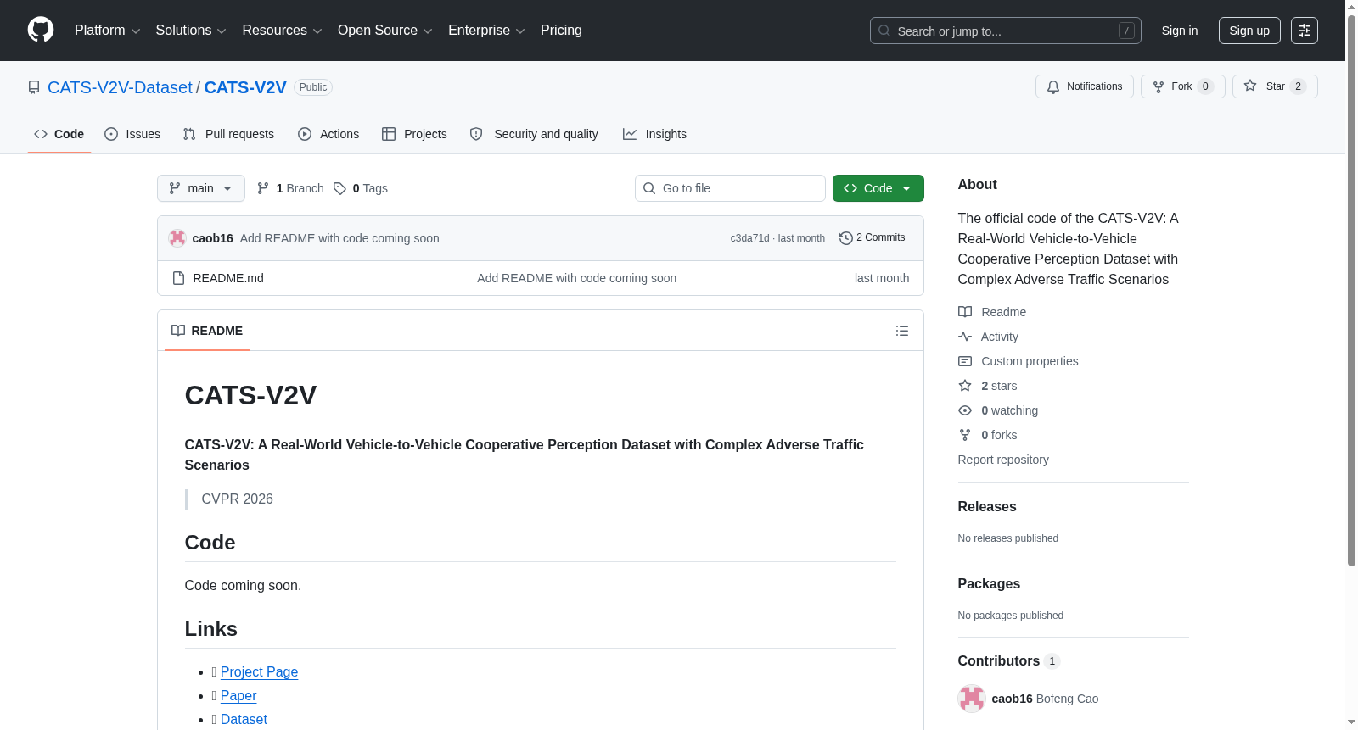View the 2 Commits history

pyautogui.click(x=873, y=238)
